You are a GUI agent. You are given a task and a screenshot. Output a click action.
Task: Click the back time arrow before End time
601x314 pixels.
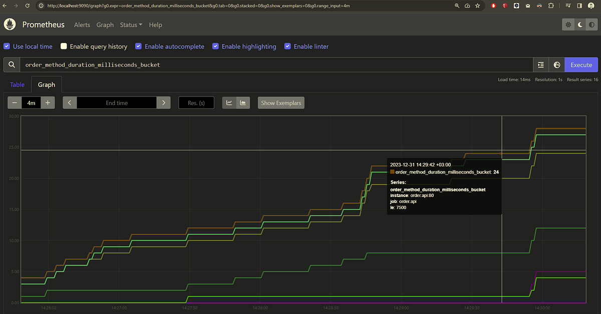point(70,102)
